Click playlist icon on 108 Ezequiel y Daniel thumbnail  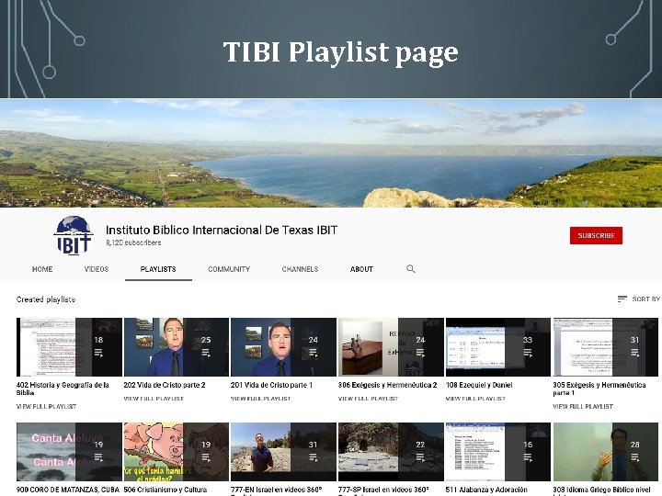528,353
